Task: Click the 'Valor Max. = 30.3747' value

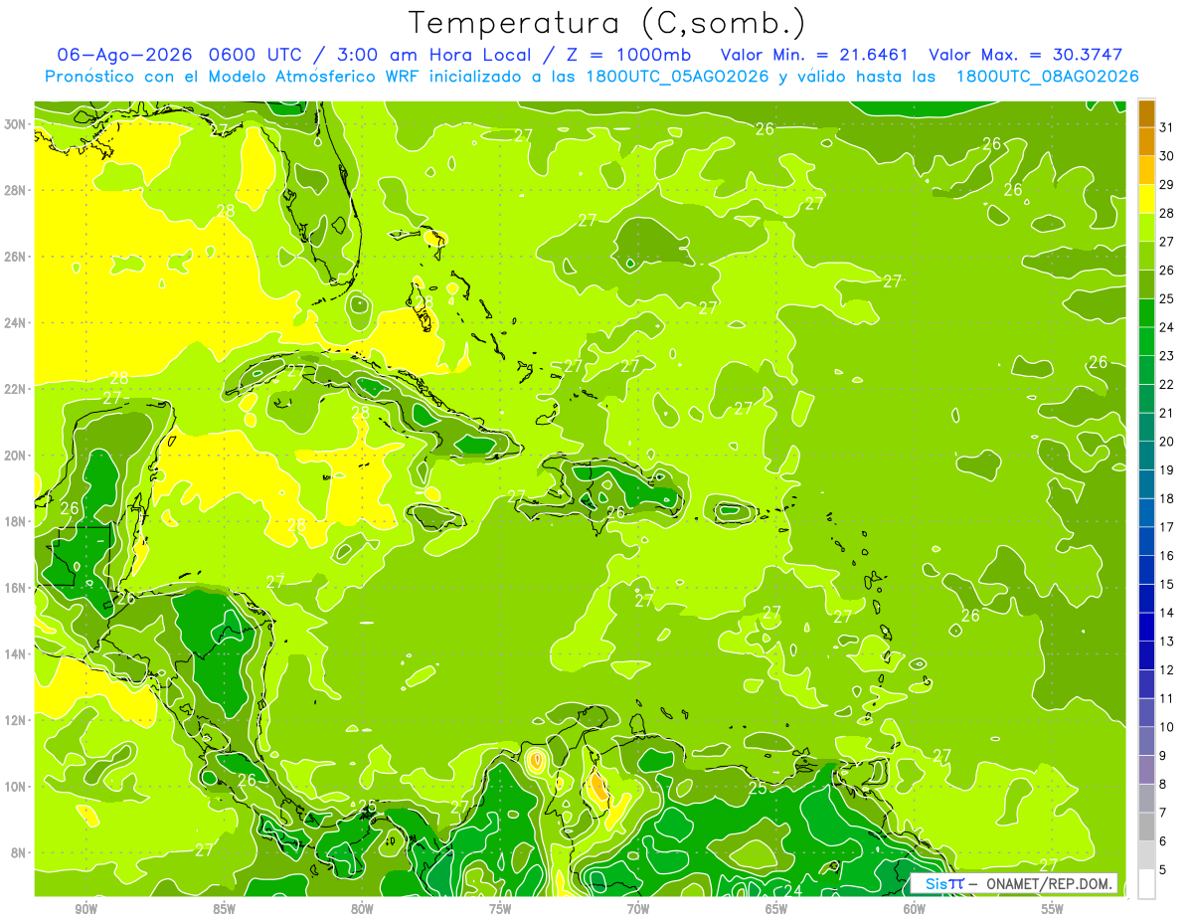Action: pyautogui.click(x=1026, y=55)
